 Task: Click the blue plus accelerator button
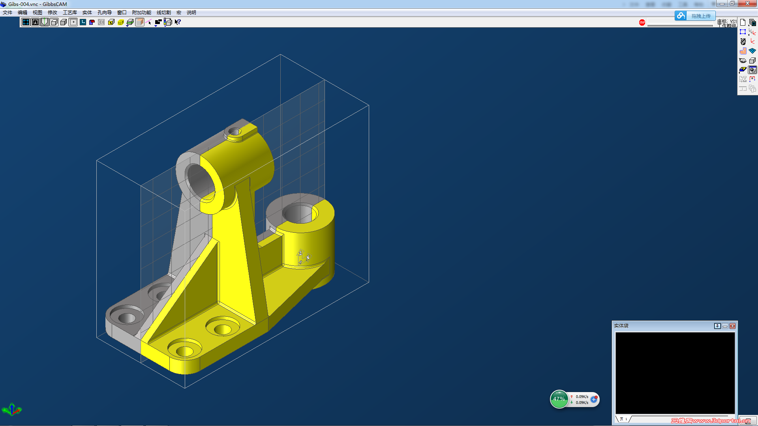click(594, 399)
